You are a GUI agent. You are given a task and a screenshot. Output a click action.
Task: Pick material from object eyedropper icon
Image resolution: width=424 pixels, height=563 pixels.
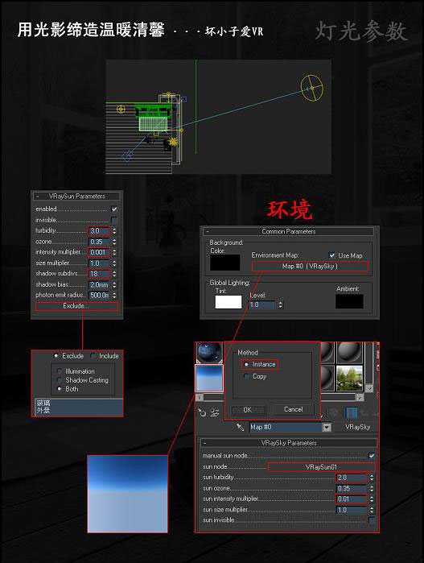(240, 427)
